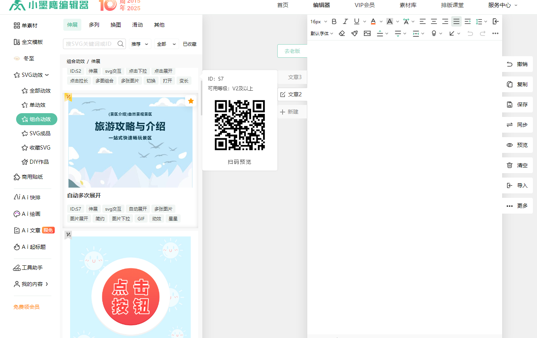Click the eraser clear-formatting icon
537x338 pixels.
342,33
